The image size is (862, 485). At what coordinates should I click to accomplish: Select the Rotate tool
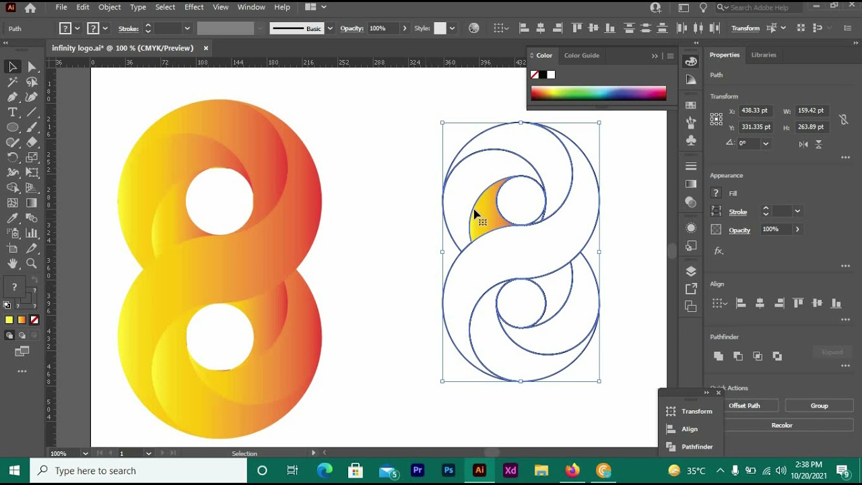point(12,158)
